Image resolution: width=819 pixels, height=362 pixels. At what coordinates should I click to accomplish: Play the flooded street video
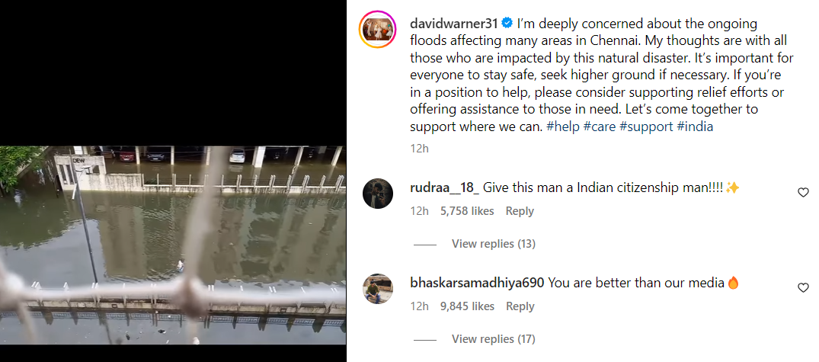[173, 245]
